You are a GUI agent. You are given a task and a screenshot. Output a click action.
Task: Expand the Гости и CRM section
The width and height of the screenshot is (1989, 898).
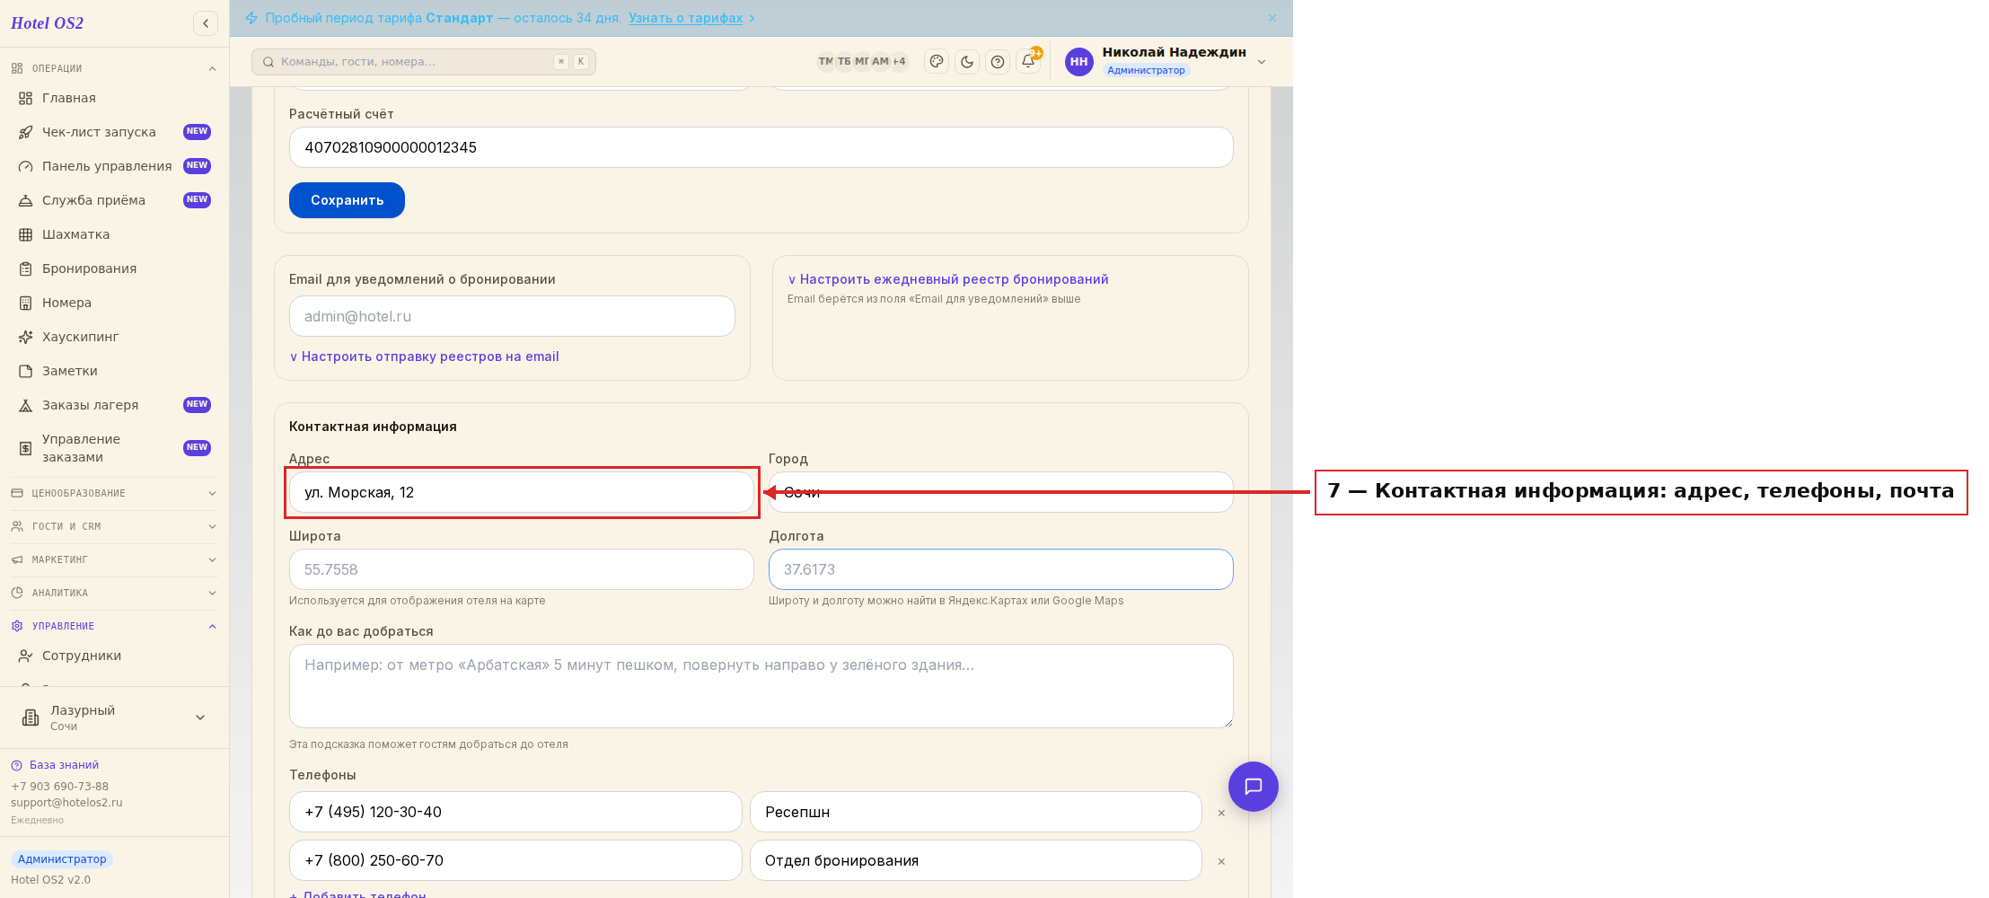pyautogui.click(x=114, y=526)
